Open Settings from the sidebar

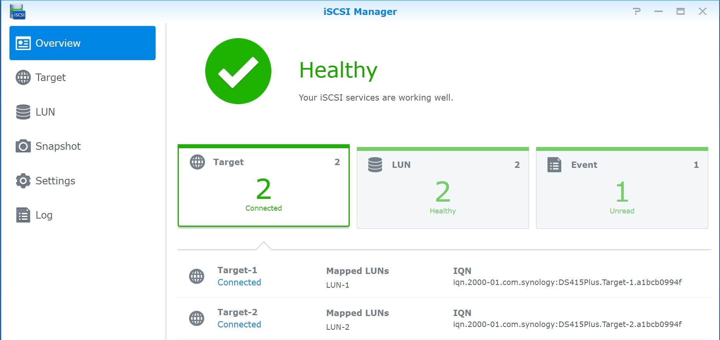point(55,181)
